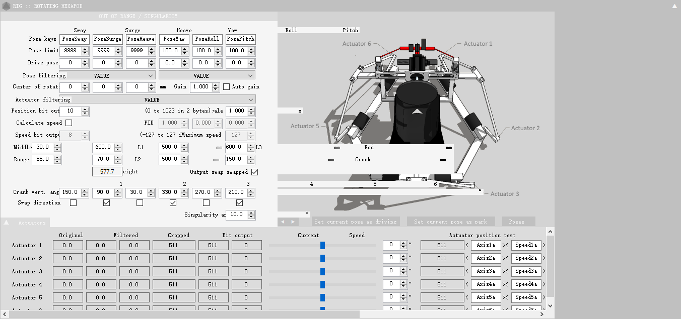Click the actuator list scroll-down arrow
The width and height of the screenshot is (681, 319).
pos(550,305)
